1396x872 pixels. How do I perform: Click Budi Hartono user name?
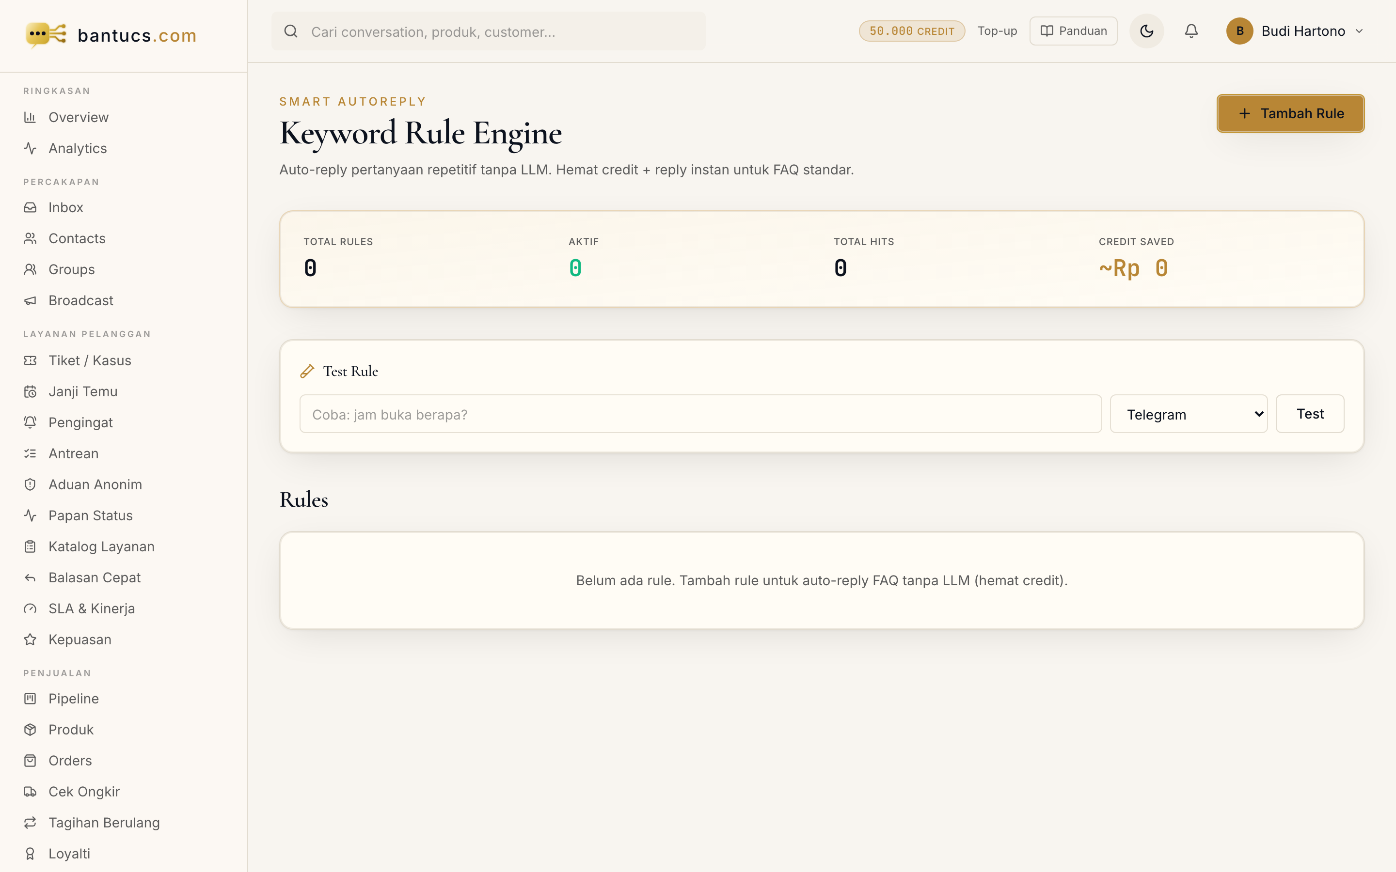(x=1303, y=31)
